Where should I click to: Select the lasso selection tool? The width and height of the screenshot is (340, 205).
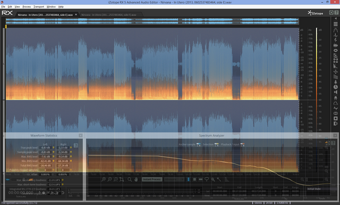[207, 179]
